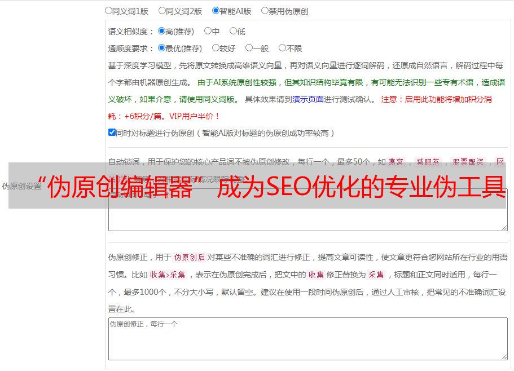Click the red 注意 points warning text

point(300,108)
